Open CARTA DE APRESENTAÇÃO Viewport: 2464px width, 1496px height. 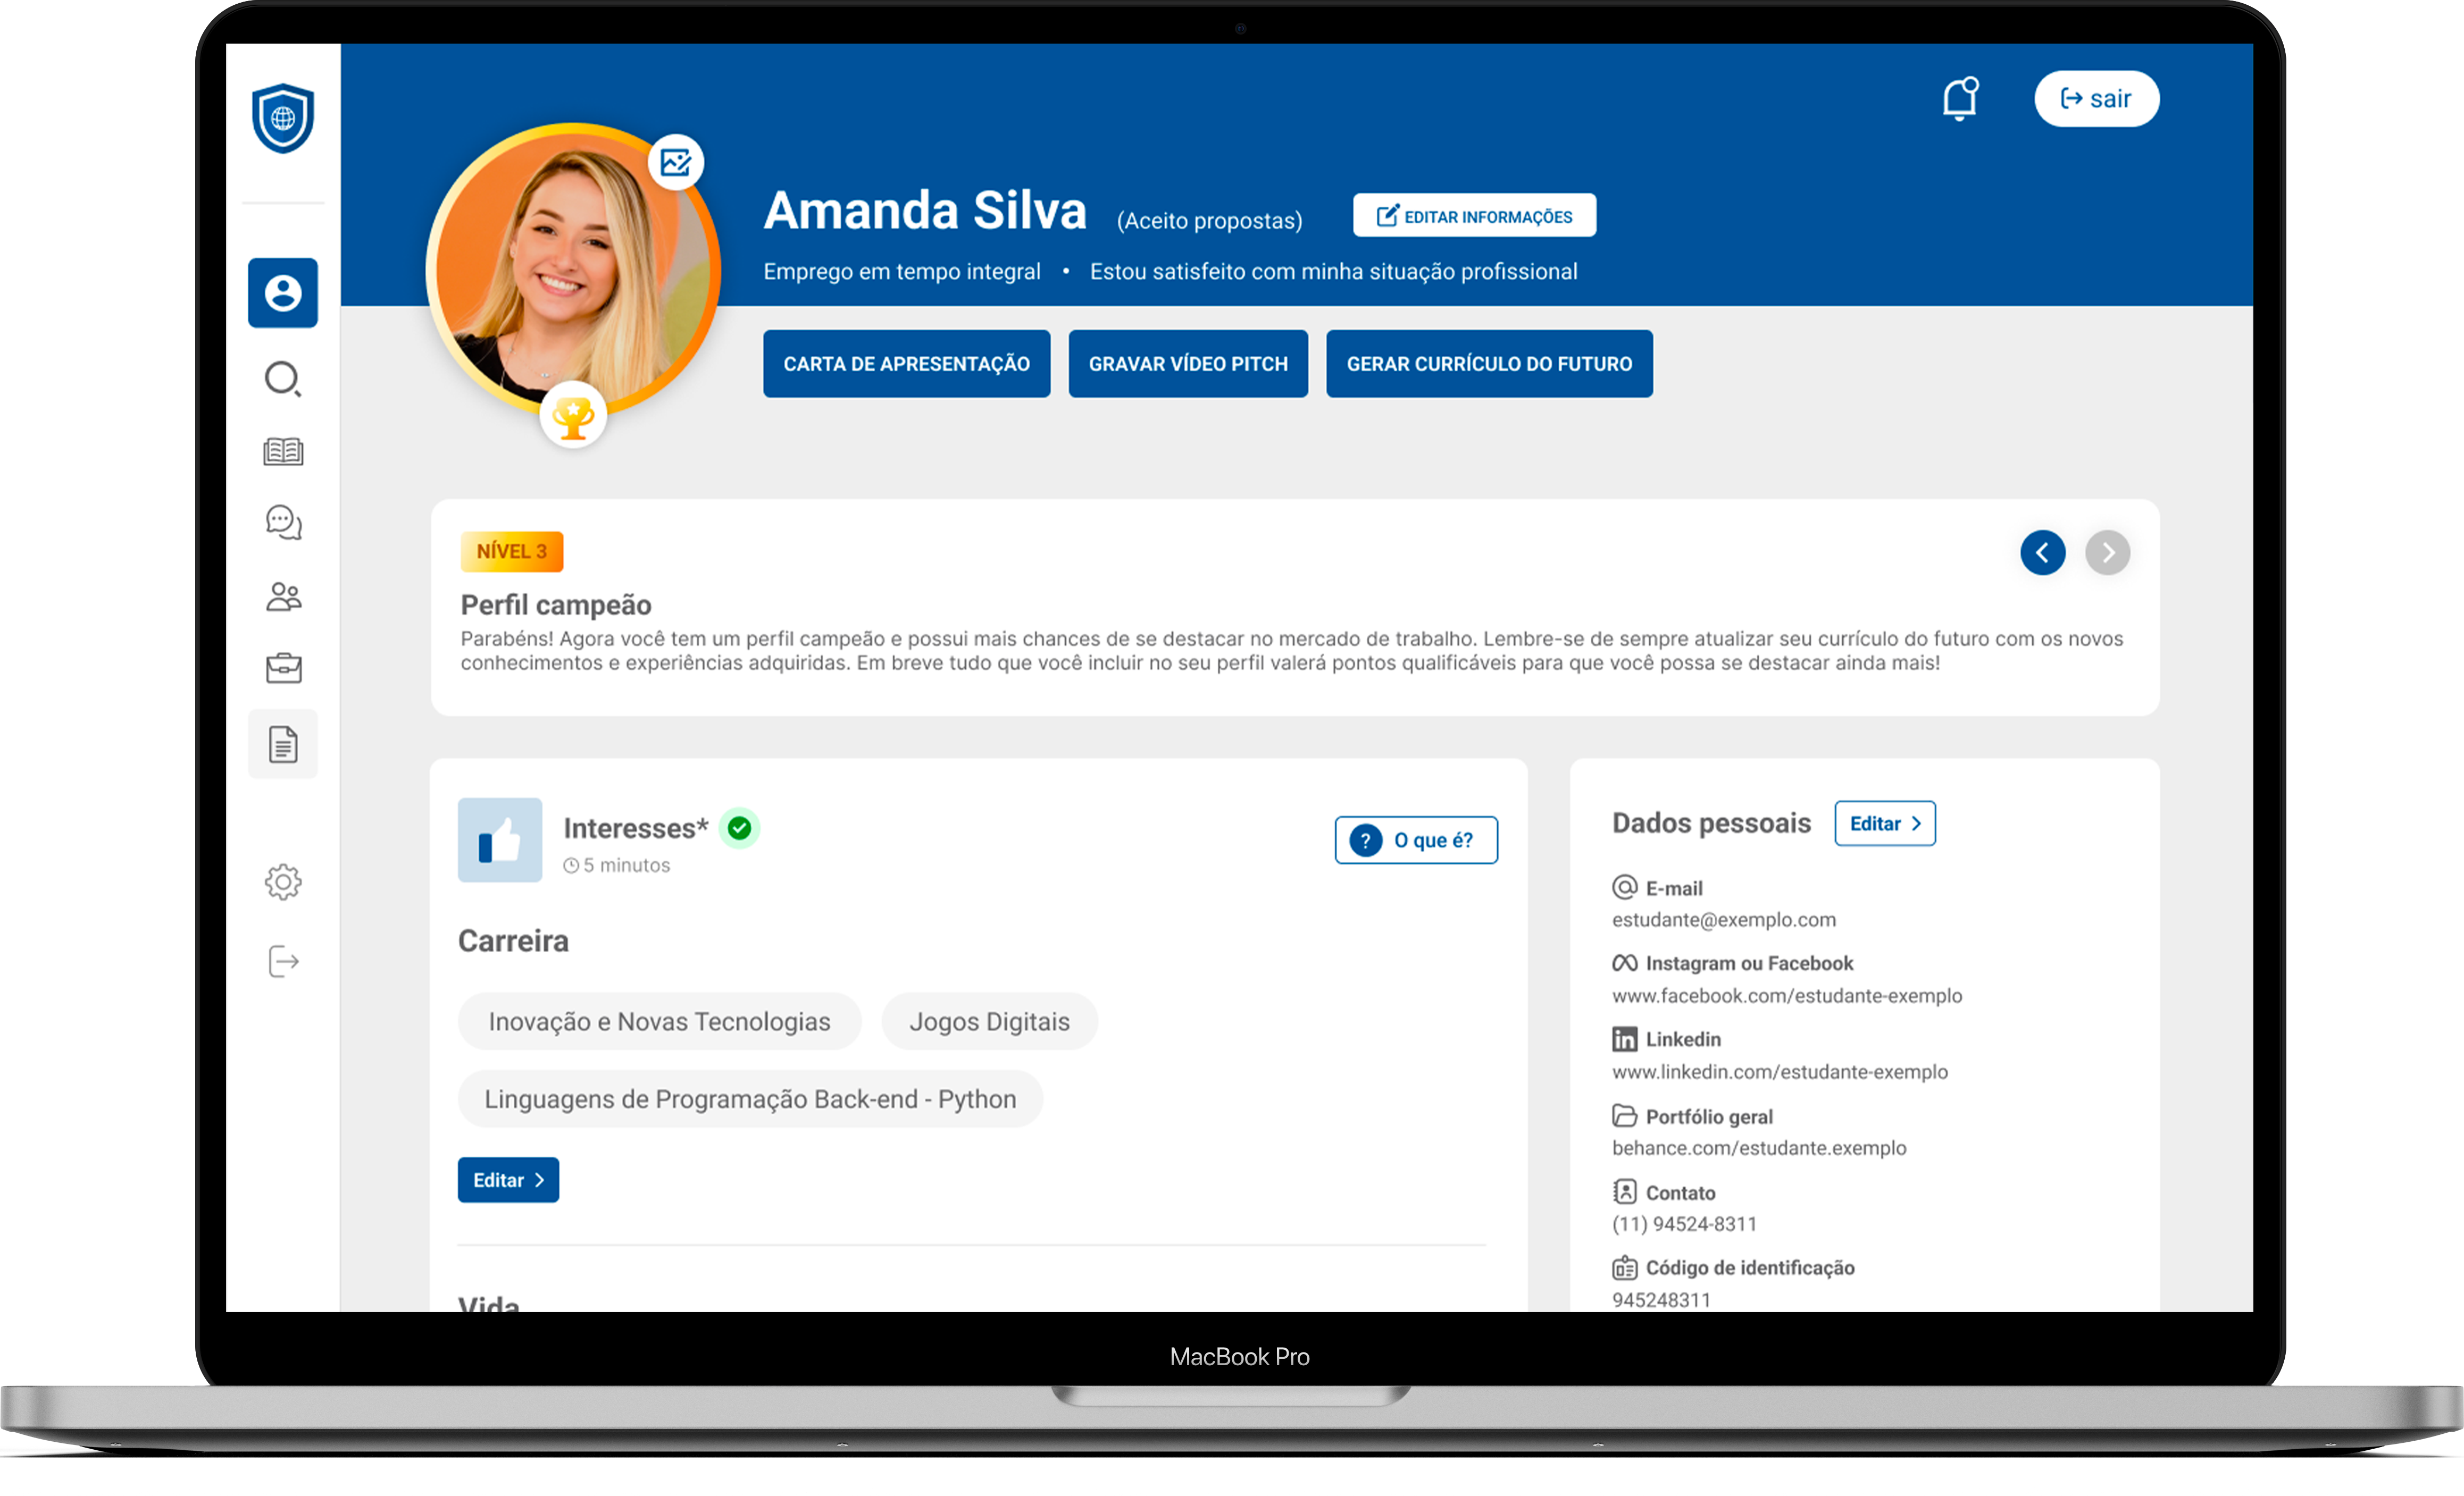point(906,364)
